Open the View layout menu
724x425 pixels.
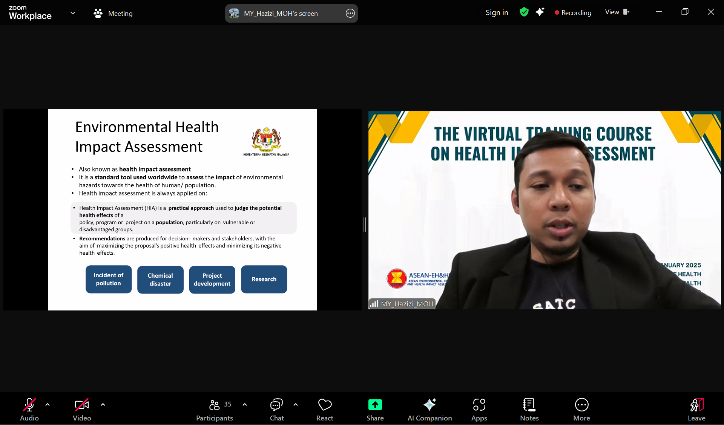(x=617, y=12)
